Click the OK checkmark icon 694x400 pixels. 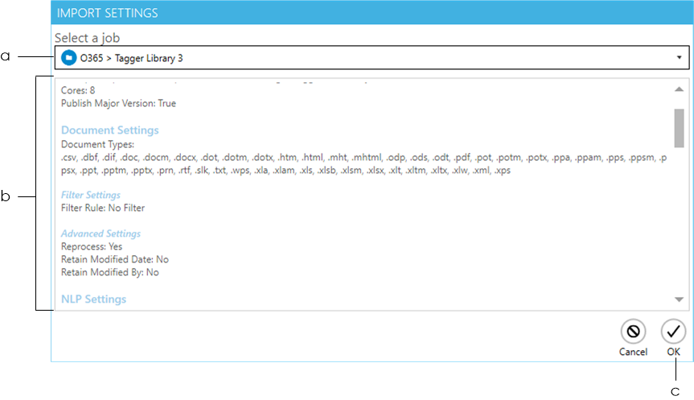point(673,331)
